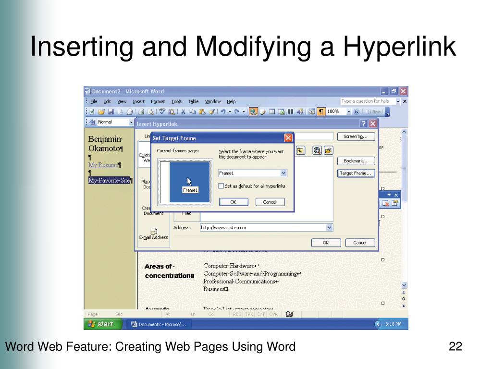Click Frame Properties icon in Frames toolbar
Viewport: 492px width, 369px height.
pos(395,203)
